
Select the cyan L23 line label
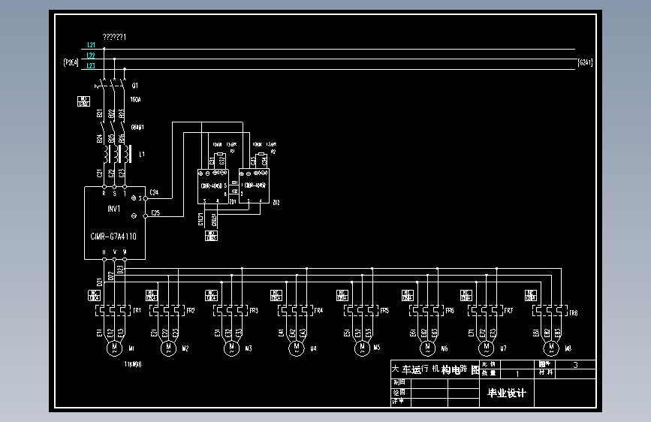(91, 65)
